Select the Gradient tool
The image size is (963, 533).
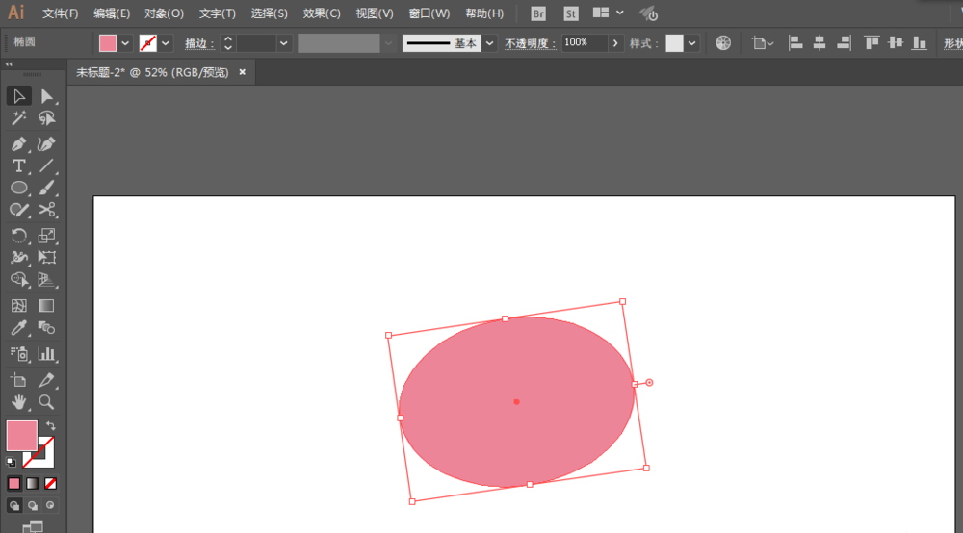tap(46, 305)
